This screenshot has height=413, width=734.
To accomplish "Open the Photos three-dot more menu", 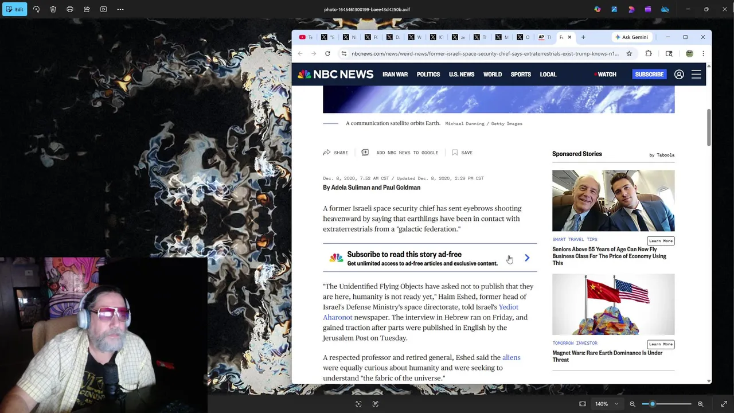I will (120, 9).
